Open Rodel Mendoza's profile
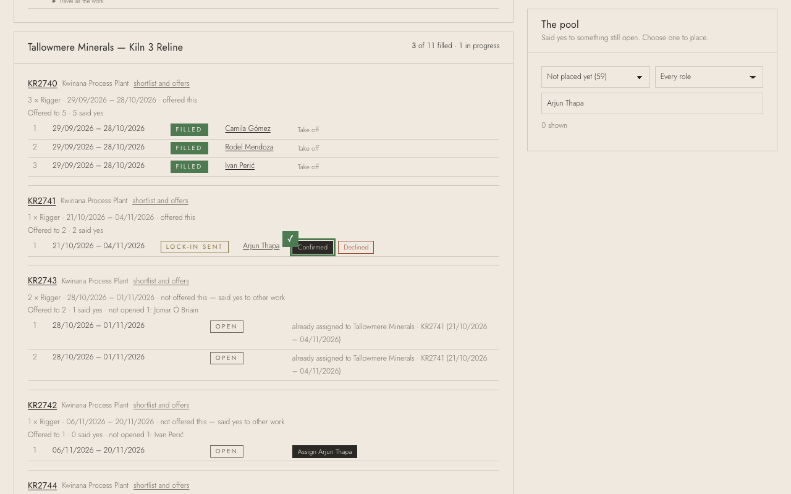 [x=249, y=147]
